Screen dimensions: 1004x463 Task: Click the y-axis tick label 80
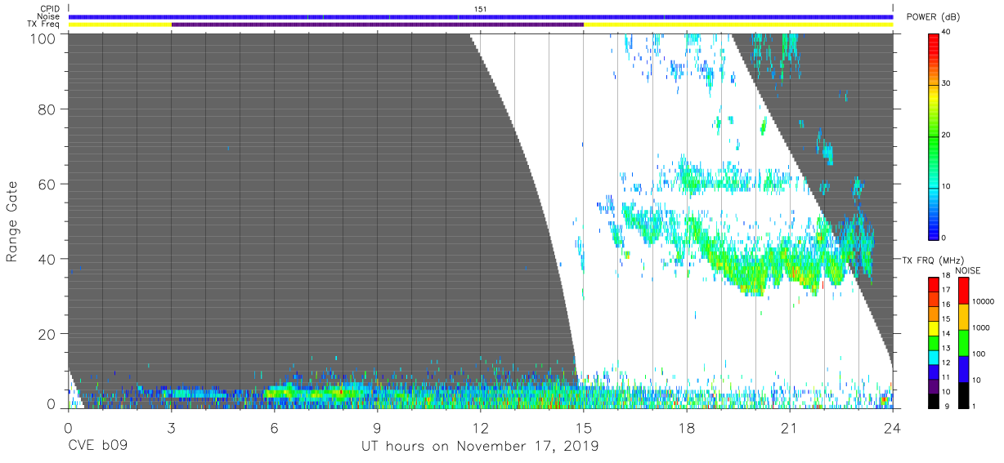click(47, 109)
